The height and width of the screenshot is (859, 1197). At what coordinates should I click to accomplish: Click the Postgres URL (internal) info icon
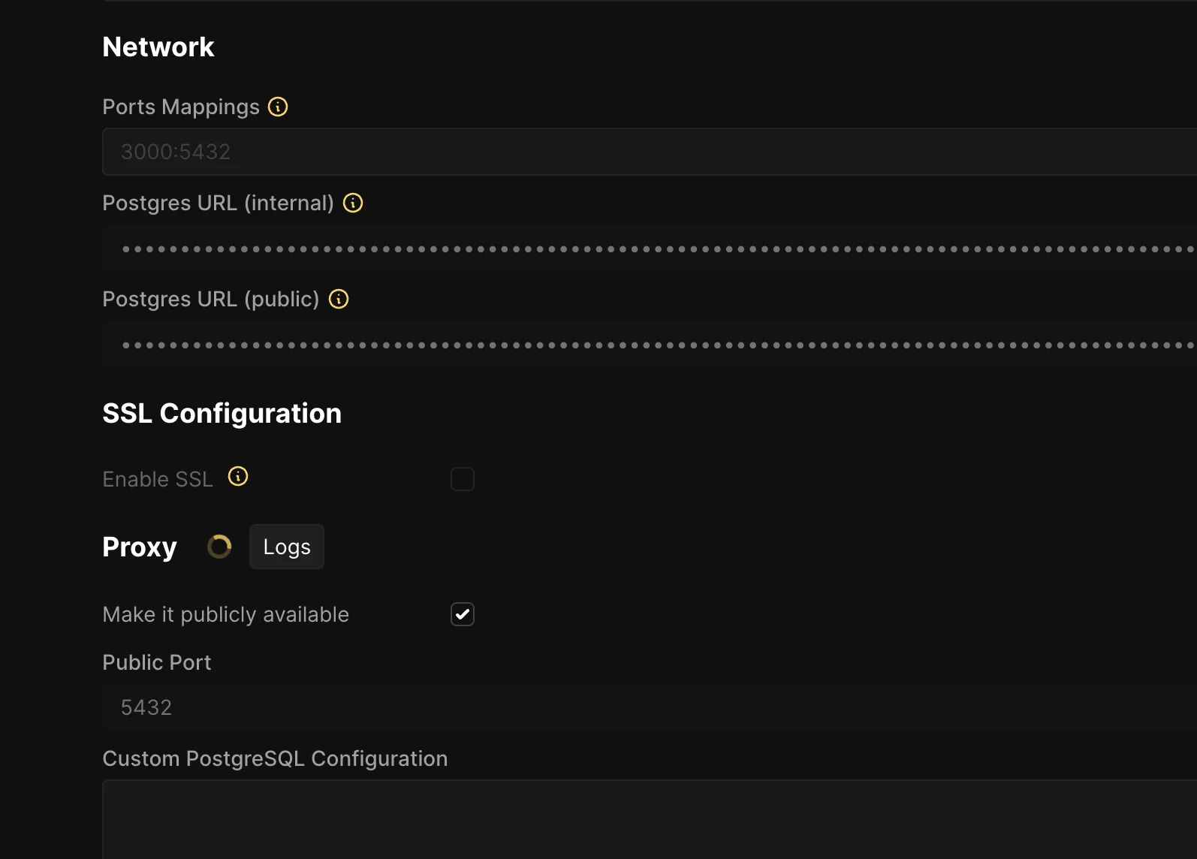click(353, 203)
